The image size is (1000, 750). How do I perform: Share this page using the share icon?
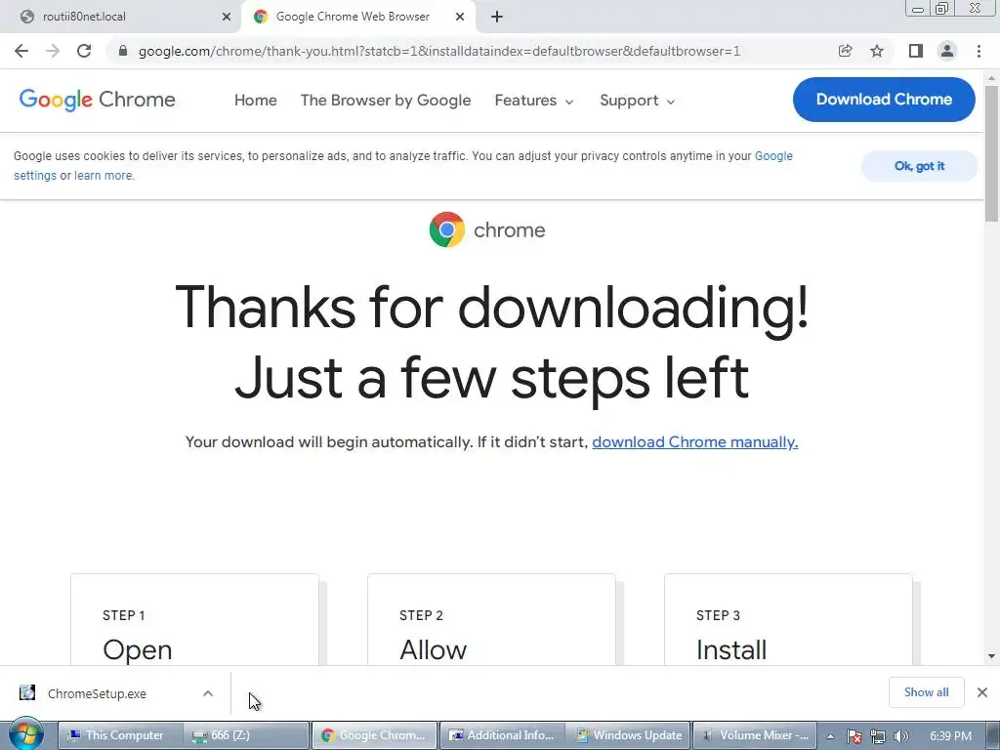tap(845, 51)
